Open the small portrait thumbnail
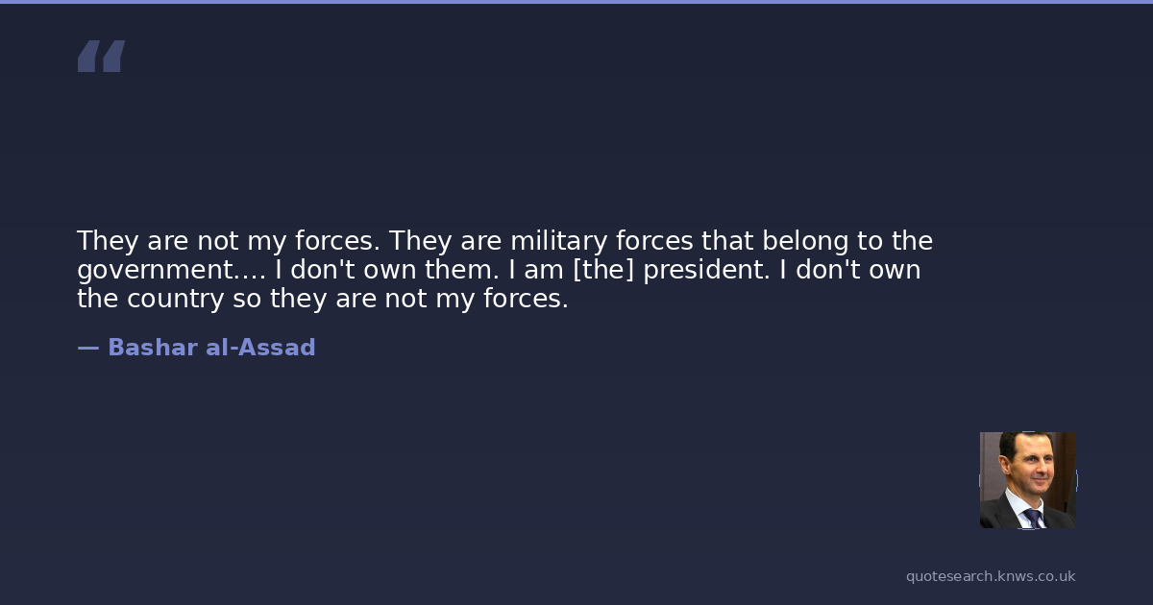Image resolution: width=1153 pixels, height=605 pixels. [x=1027, y=480]
